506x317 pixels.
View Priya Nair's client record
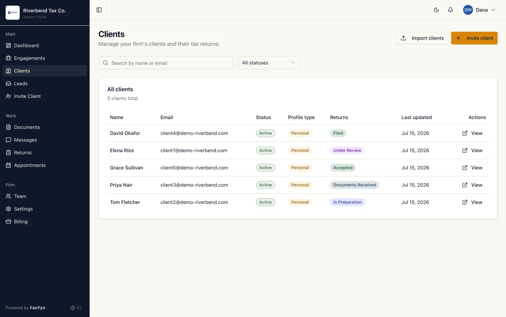pyautogui.click(x=472, y=185)
